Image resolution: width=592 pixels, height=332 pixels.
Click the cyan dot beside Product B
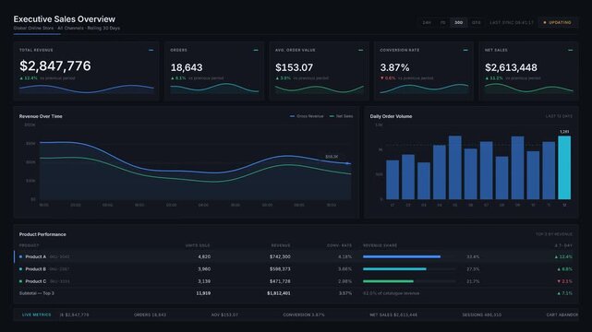pos(20,269)
